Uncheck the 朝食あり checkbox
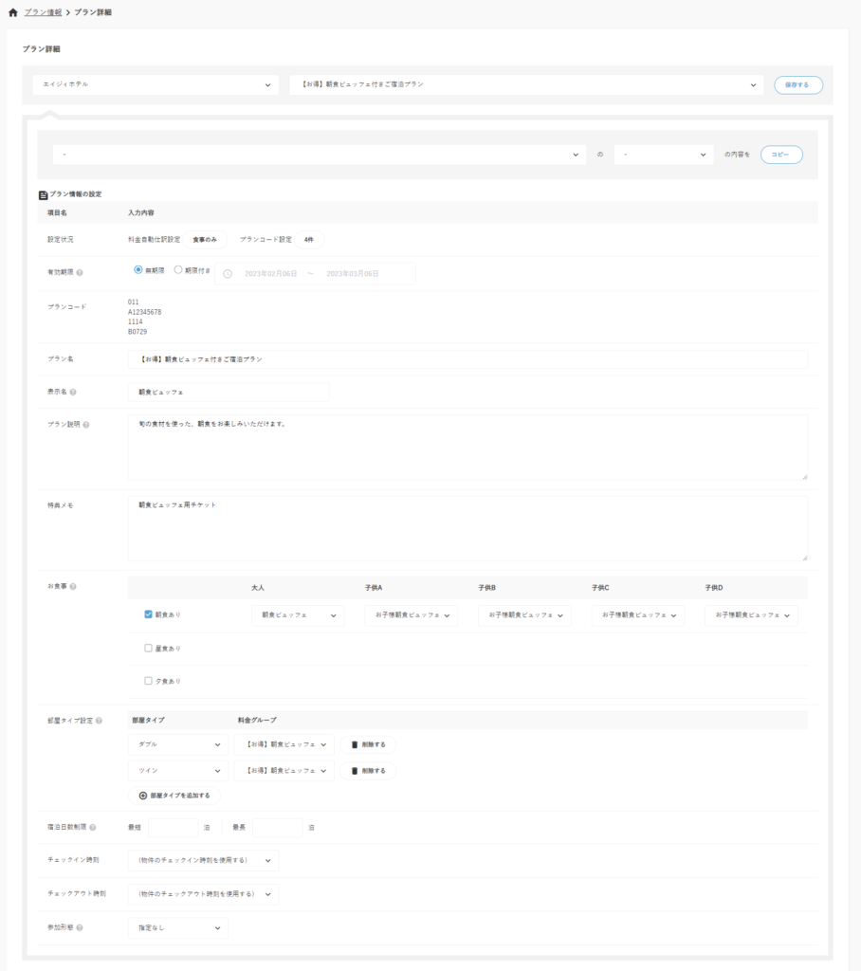Image resolution: width=861 pixels, height=971 pixels. click(x=148, y=614)
